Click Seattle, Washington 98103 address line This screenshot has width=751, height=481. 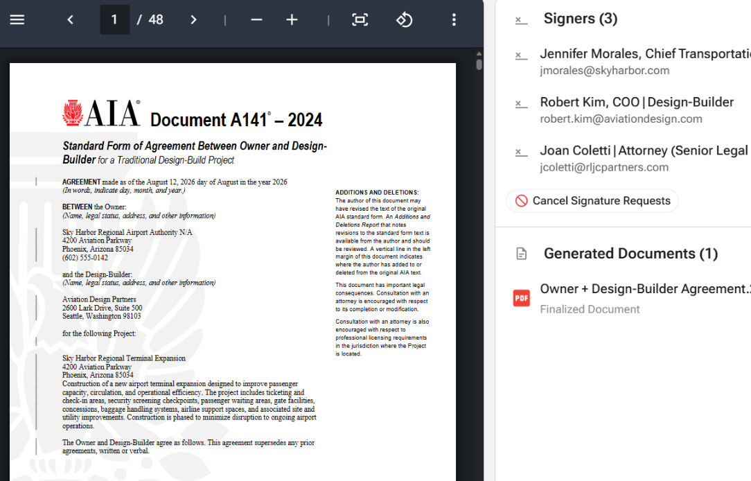coord(102,316)
